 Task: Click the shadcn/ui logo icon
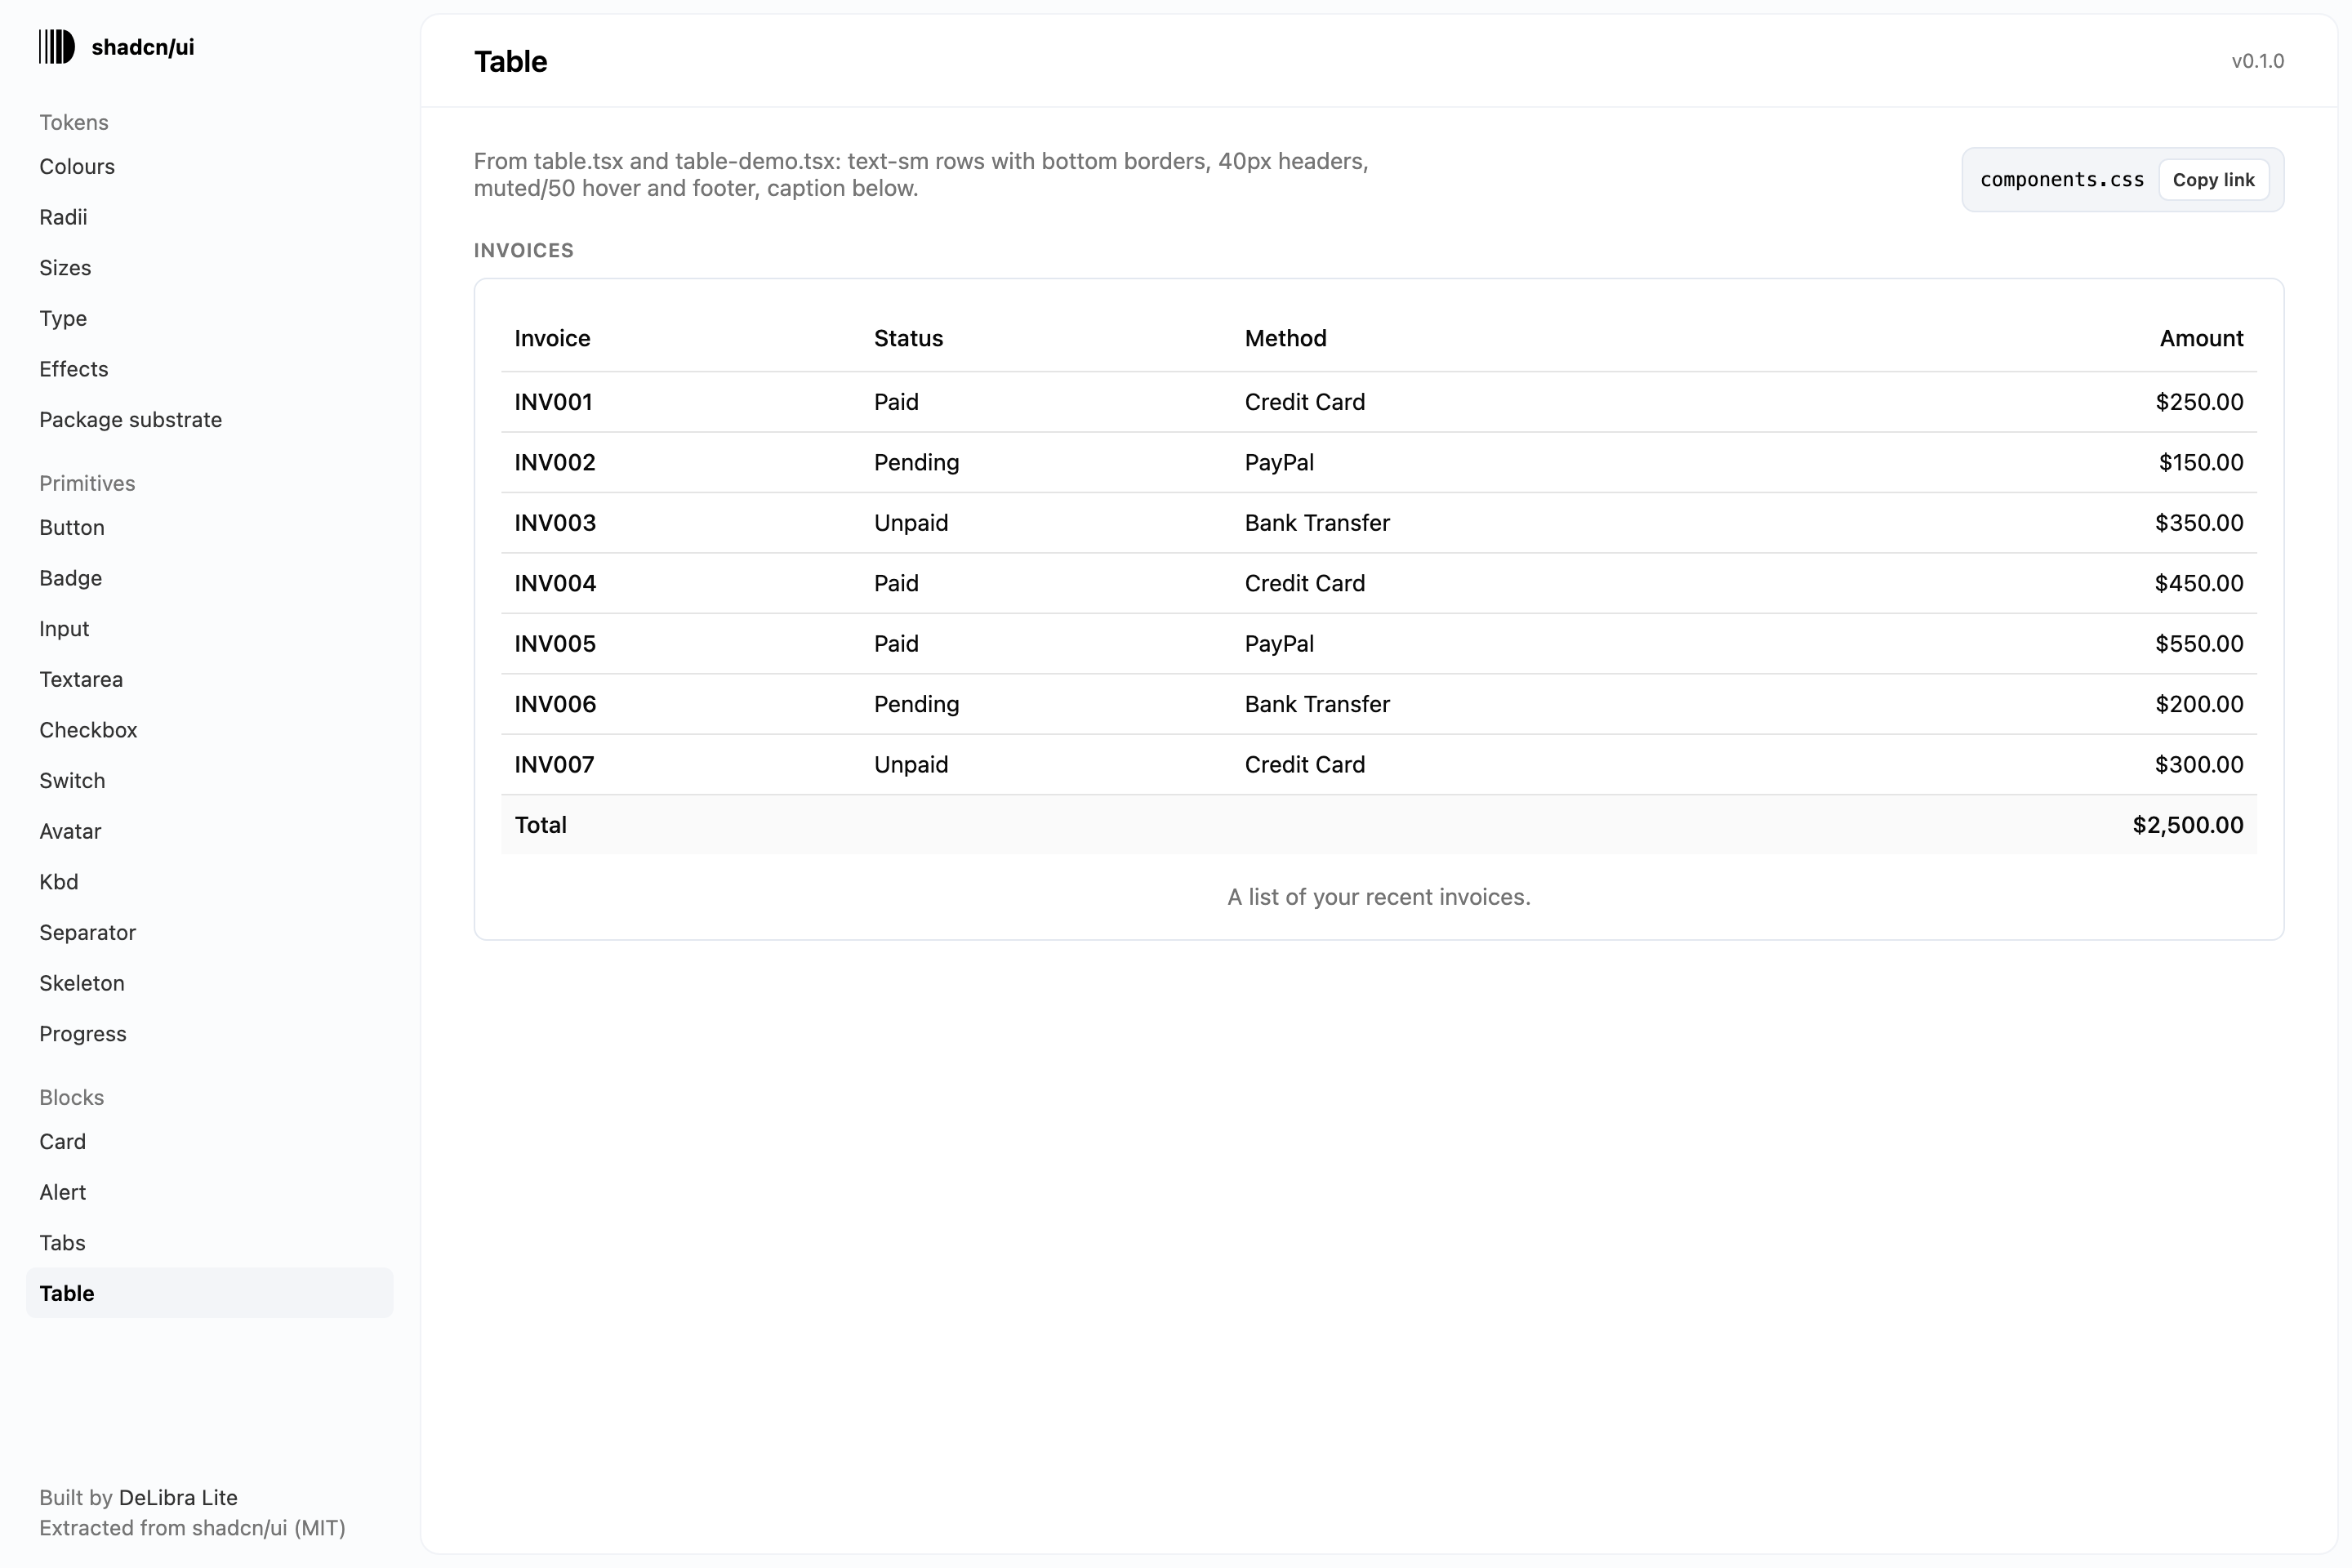coord(57,47)
